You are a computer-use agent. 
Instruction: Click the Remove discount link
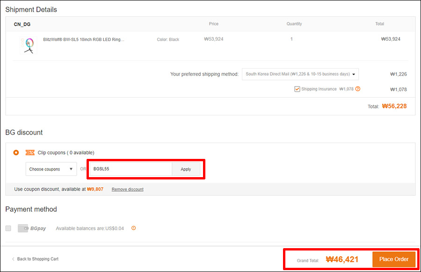[128, 189]
